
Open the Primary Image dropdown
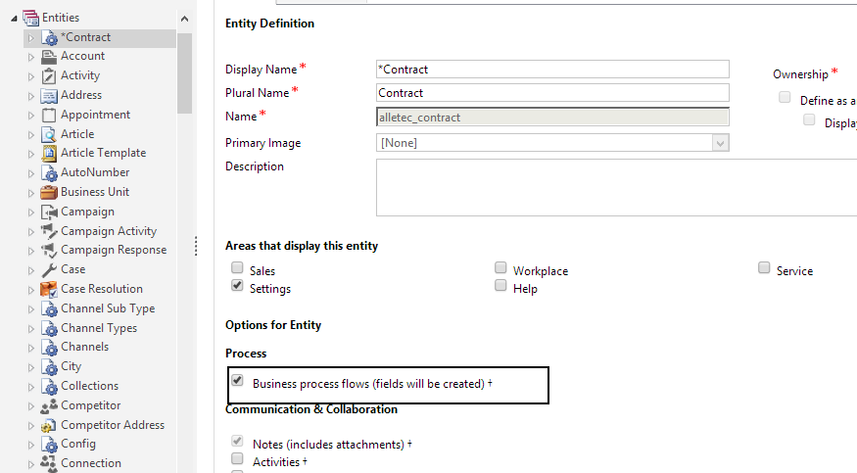pyautogui.click(x=720, y=143)
